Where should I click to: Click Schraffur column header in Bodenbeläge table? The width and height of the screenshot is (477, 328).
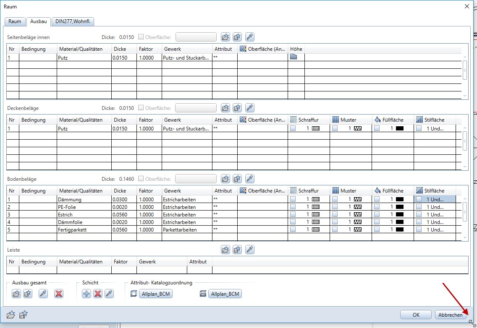309,190
